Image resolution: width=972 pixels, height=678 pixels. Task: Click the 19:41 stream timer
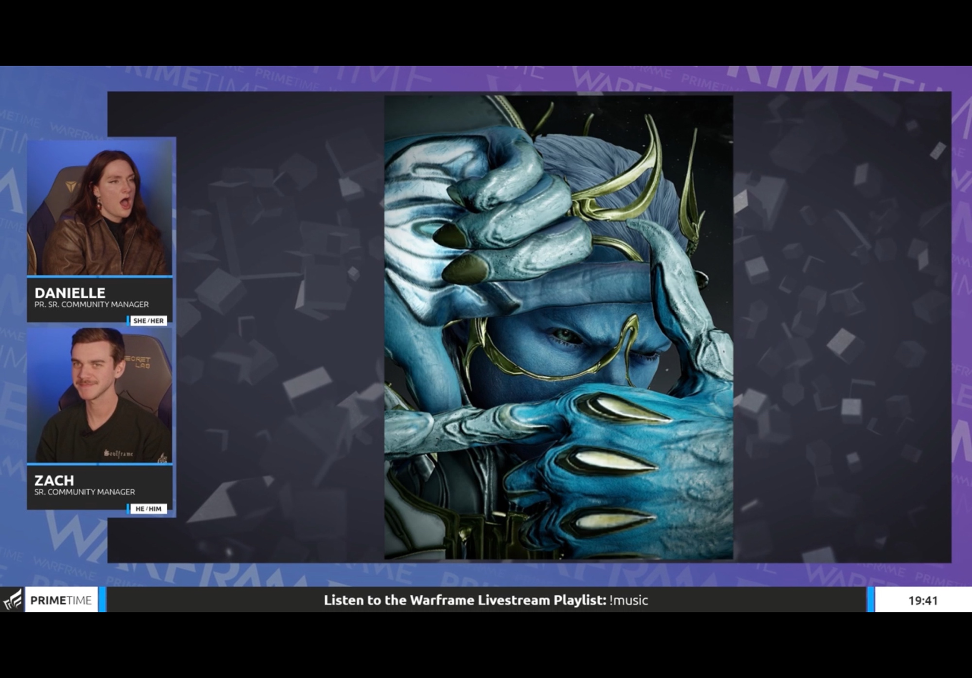click(x=922, y=601)
